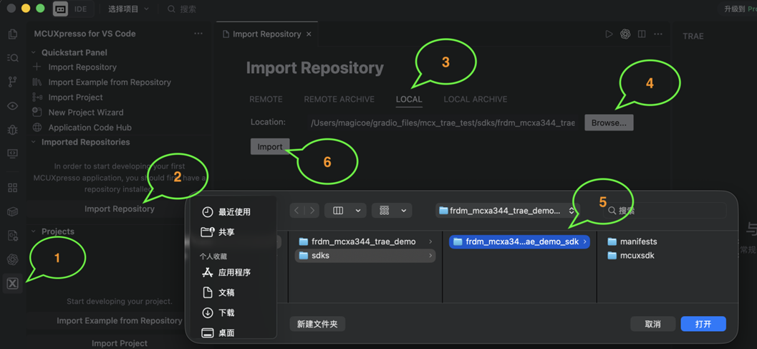The image size is (757, 349).
Task: Click the Import button
Action: [270, 146]
